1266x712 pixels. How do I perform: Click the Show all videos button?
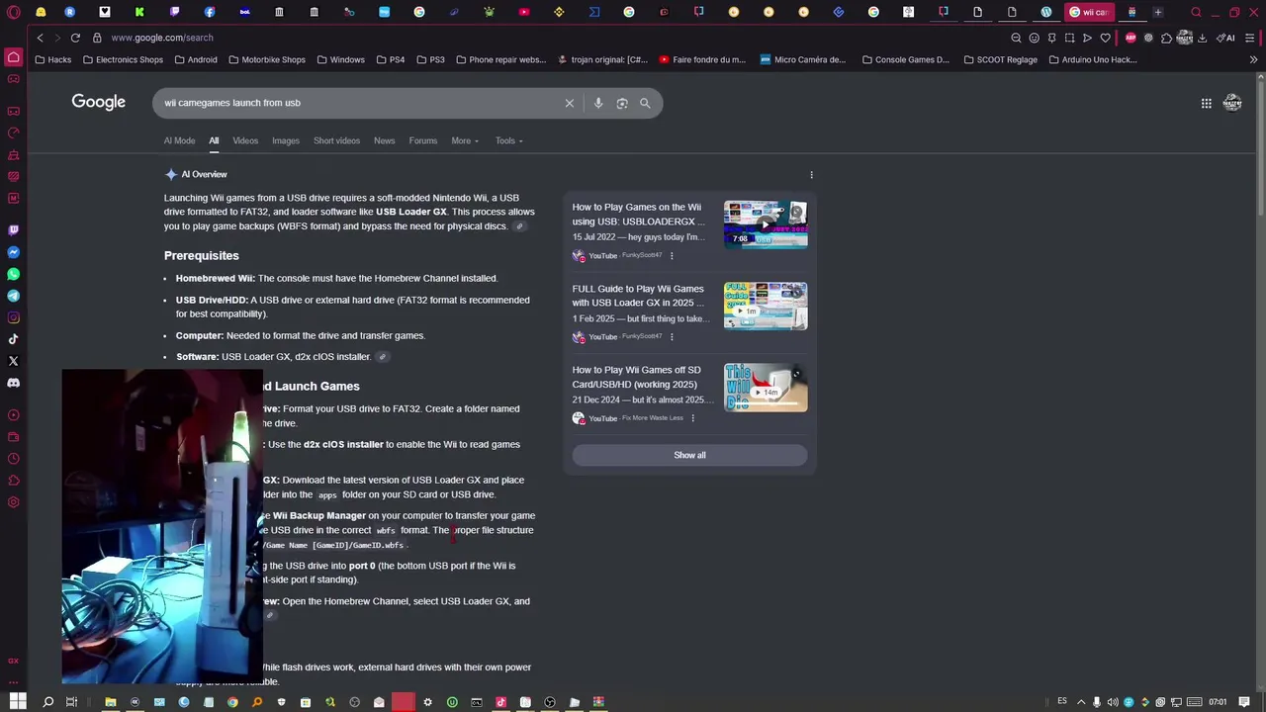tap(689, 455)
